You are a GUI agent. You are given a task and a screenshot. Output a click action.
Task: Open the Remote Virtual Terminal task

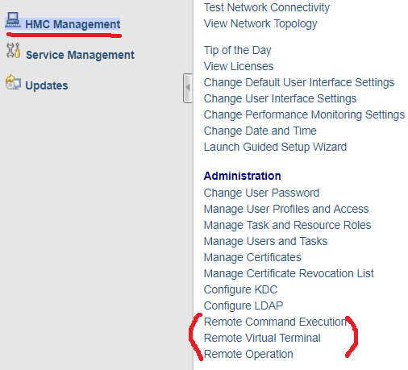262,338
